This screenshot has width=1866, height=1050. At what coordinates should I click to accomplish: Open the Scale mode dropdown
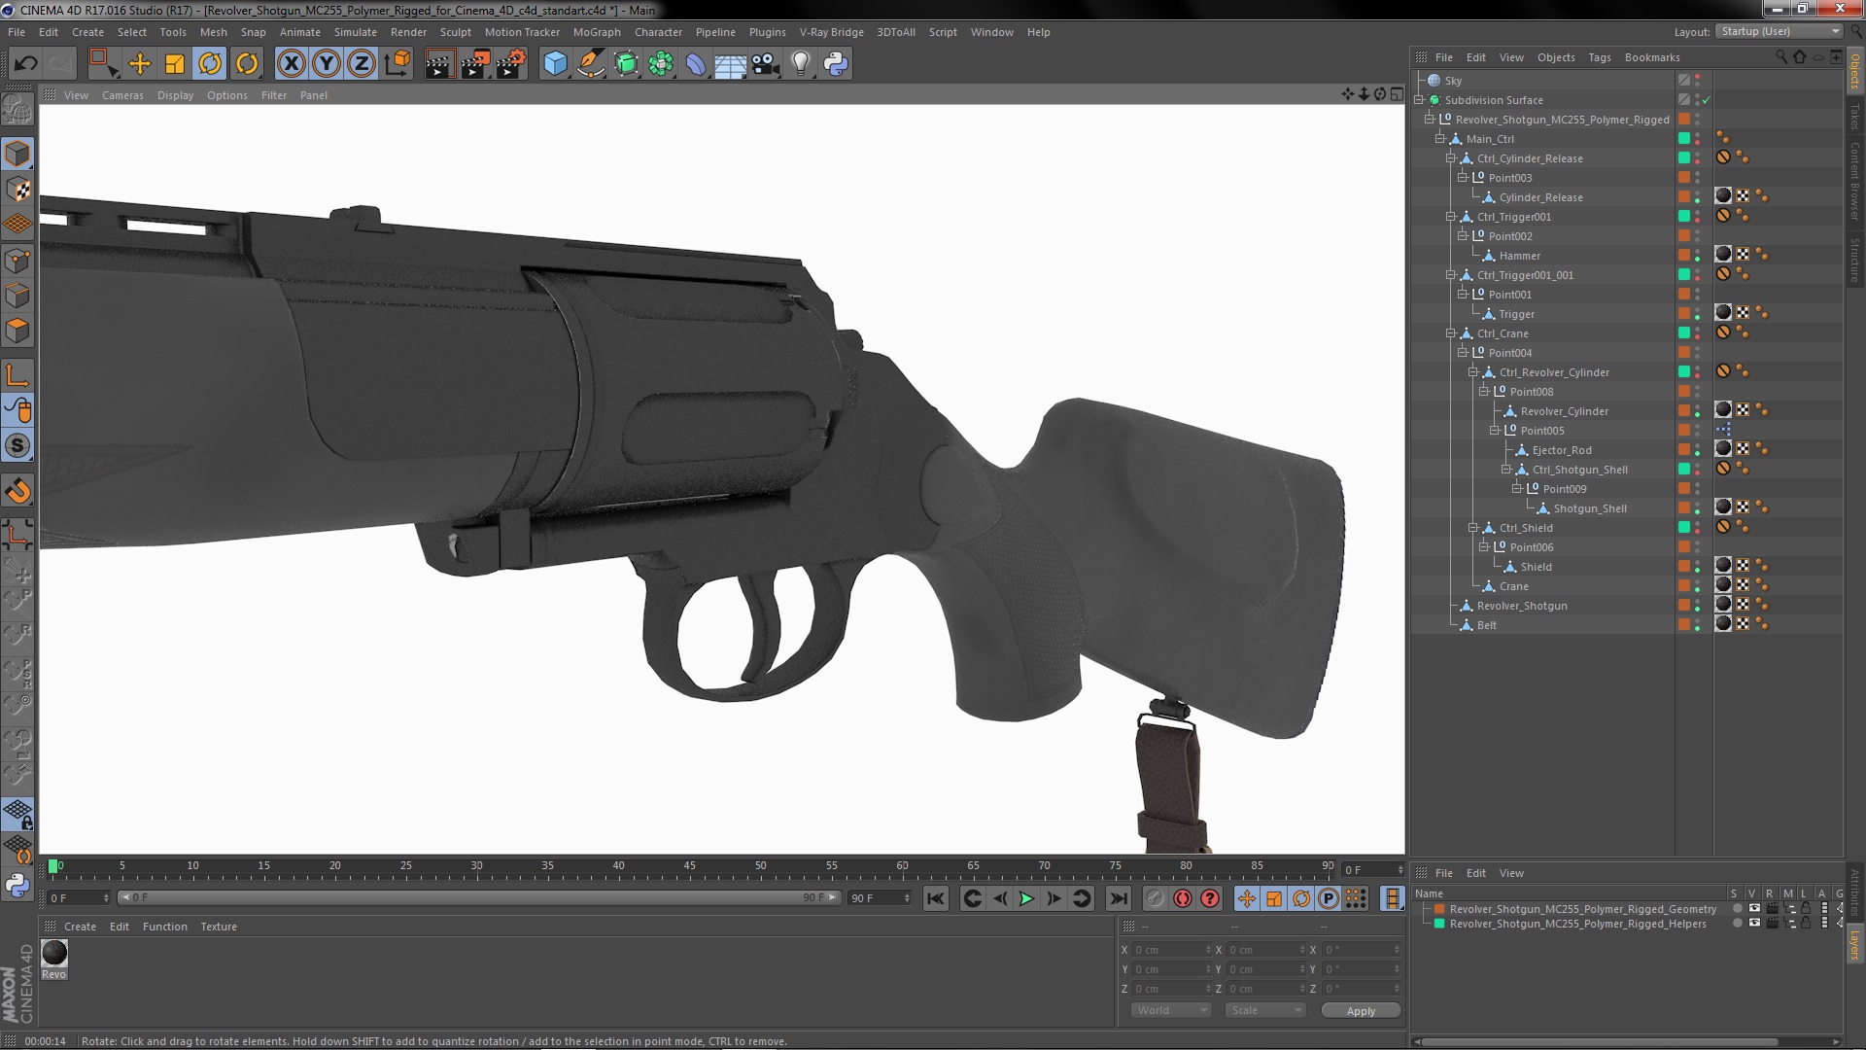click(1264, 1010)
